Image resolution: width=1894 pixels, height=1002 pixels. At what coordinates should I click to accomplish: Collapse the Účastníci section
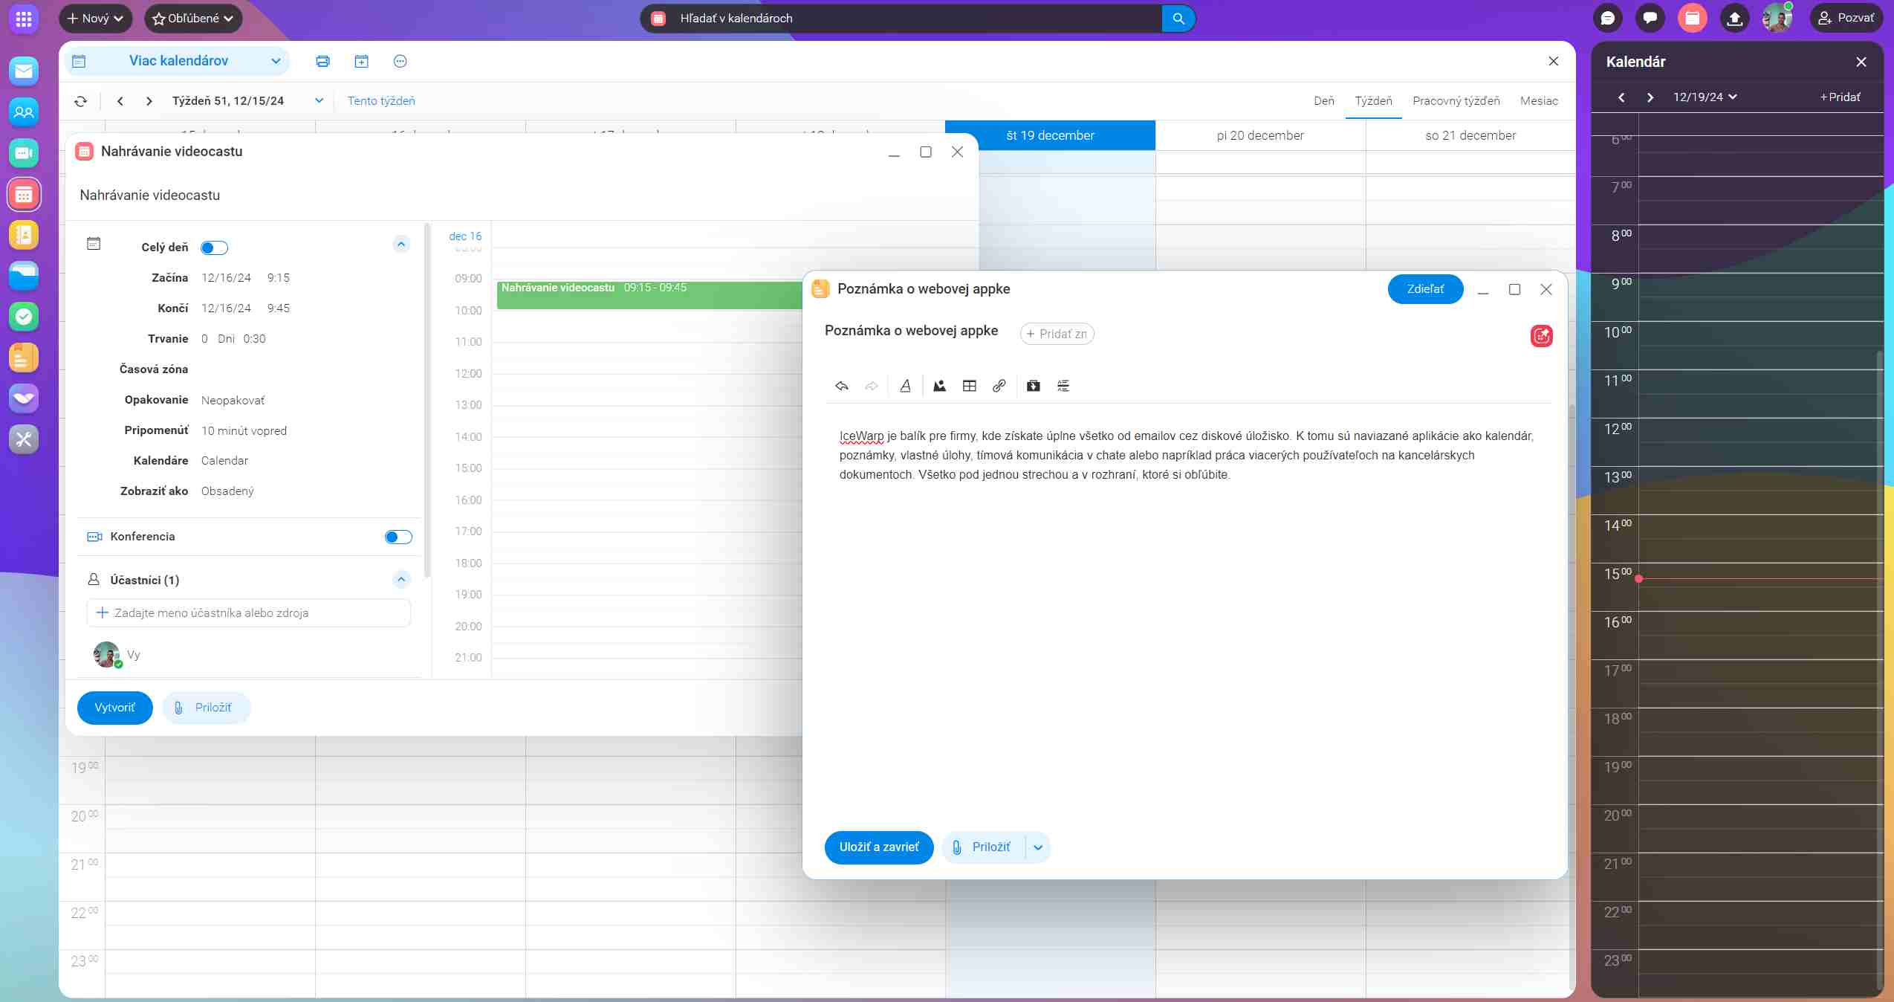401,579
